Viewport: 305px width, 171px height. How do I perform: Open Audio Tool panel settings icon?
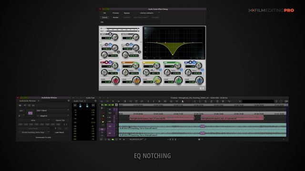pyautogui.click(x=95, y=101)
